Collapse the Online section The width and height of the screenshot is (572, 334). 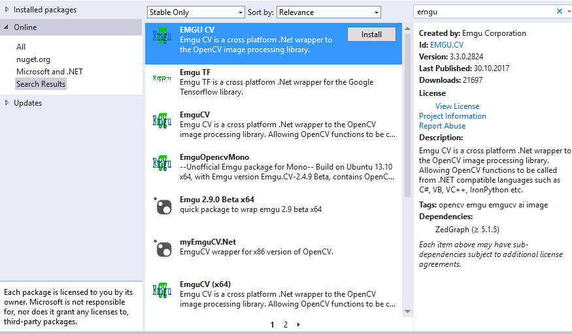[x=7, y=27]
